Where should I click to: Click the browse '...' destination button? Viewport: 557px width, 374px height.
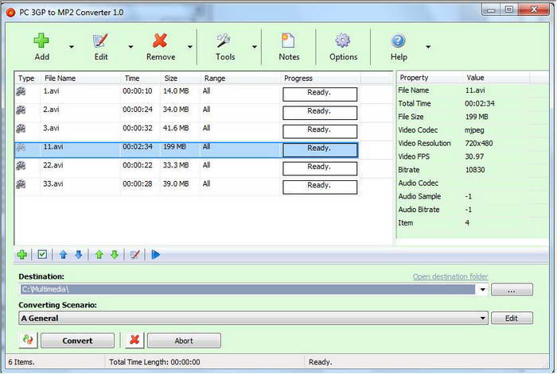512,290
